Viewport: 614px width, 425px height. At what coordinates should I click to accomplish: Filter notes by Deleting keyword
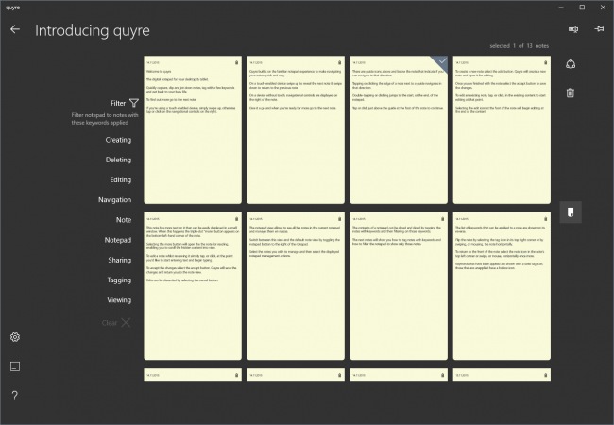click(118, 160)
